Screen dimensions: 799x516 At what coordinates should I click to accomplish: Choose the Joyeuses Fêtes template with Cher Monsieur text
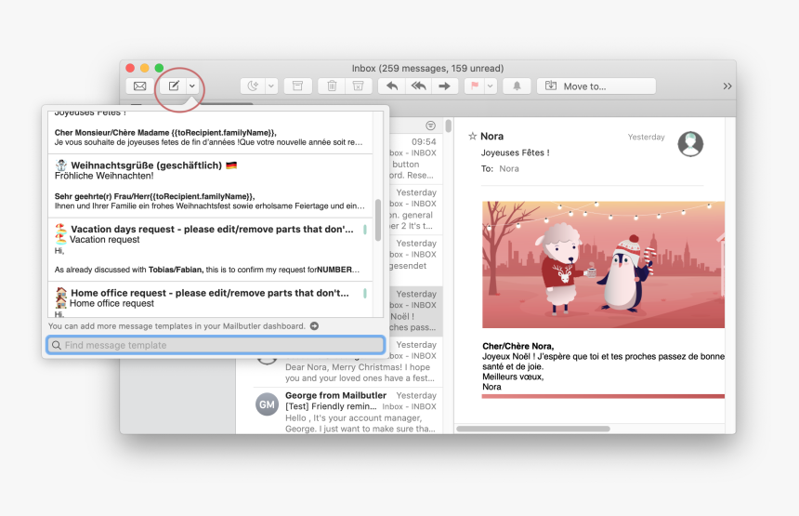211,133
